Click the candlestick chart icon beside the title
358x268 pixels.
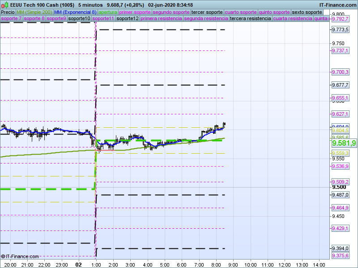click(x=4, y=5)
